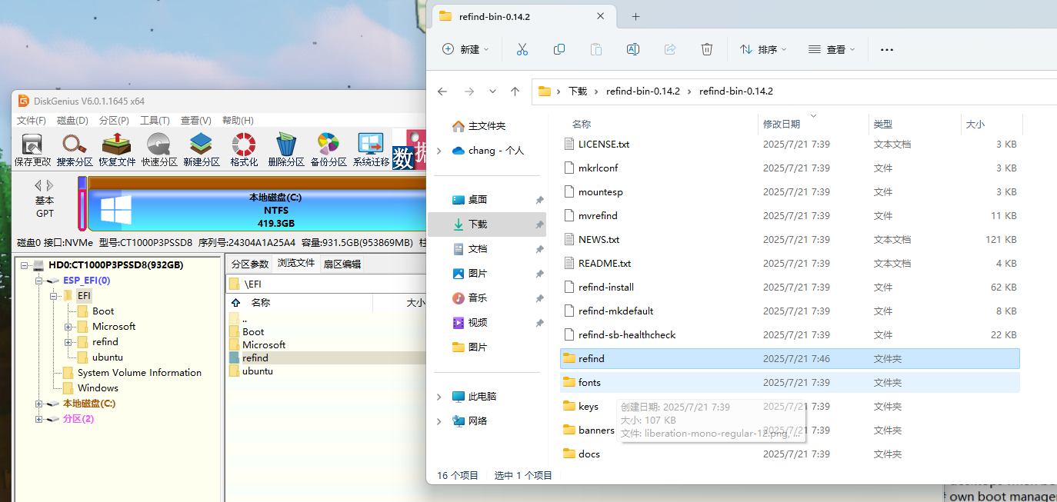Screen dimensions: 1057x502
Task: Collapse the ESP_EFI(0) partition tree node
Action: [39, 281]
